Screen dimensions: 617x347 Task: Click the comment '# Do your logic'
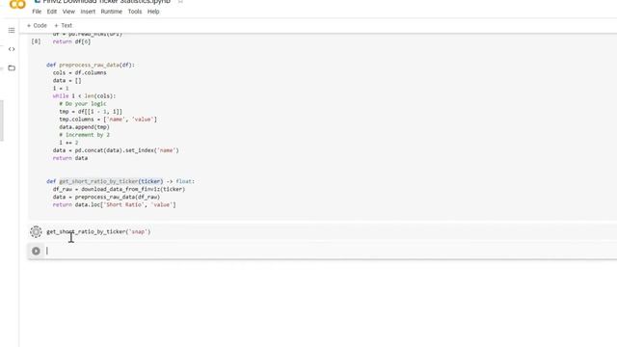83,104
